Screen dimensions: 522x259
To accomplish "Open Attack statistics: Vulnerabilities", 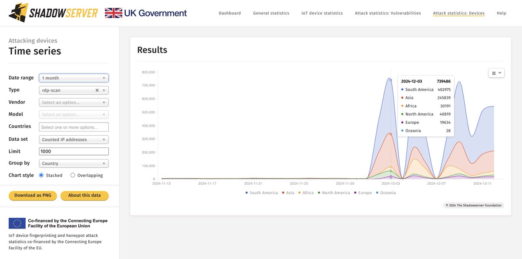I will [388, 13].
